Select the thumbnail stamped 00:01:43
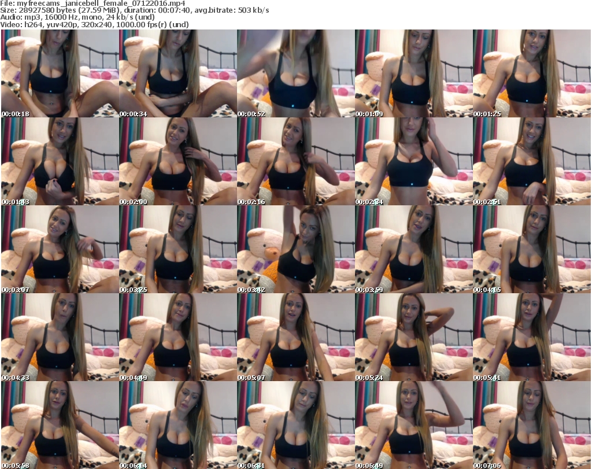This screenshot has width=592, height=469. (x=60, y=161)
